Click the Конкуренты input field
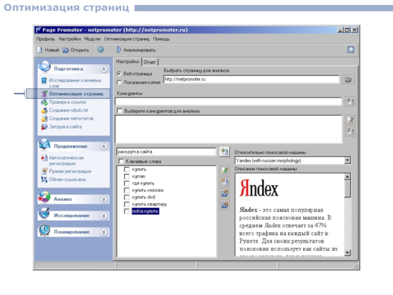 tap(228, 101)
